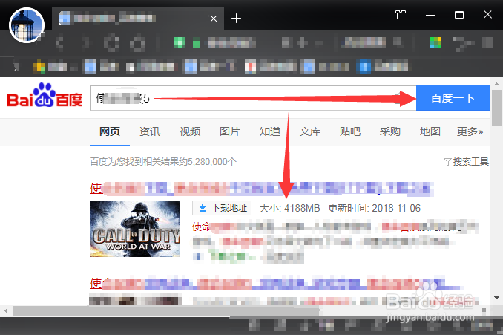Open the 贴吧 tab
Image resolution: width=503 pixels, height=335 pixels.
(350, 131)
